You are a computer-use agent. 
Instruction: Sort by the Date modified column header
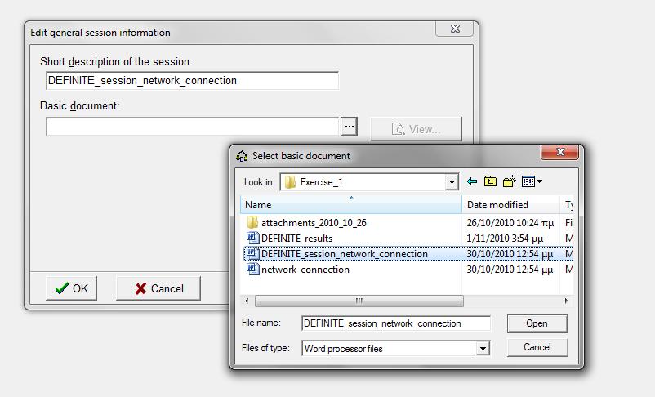pos(510,205)
